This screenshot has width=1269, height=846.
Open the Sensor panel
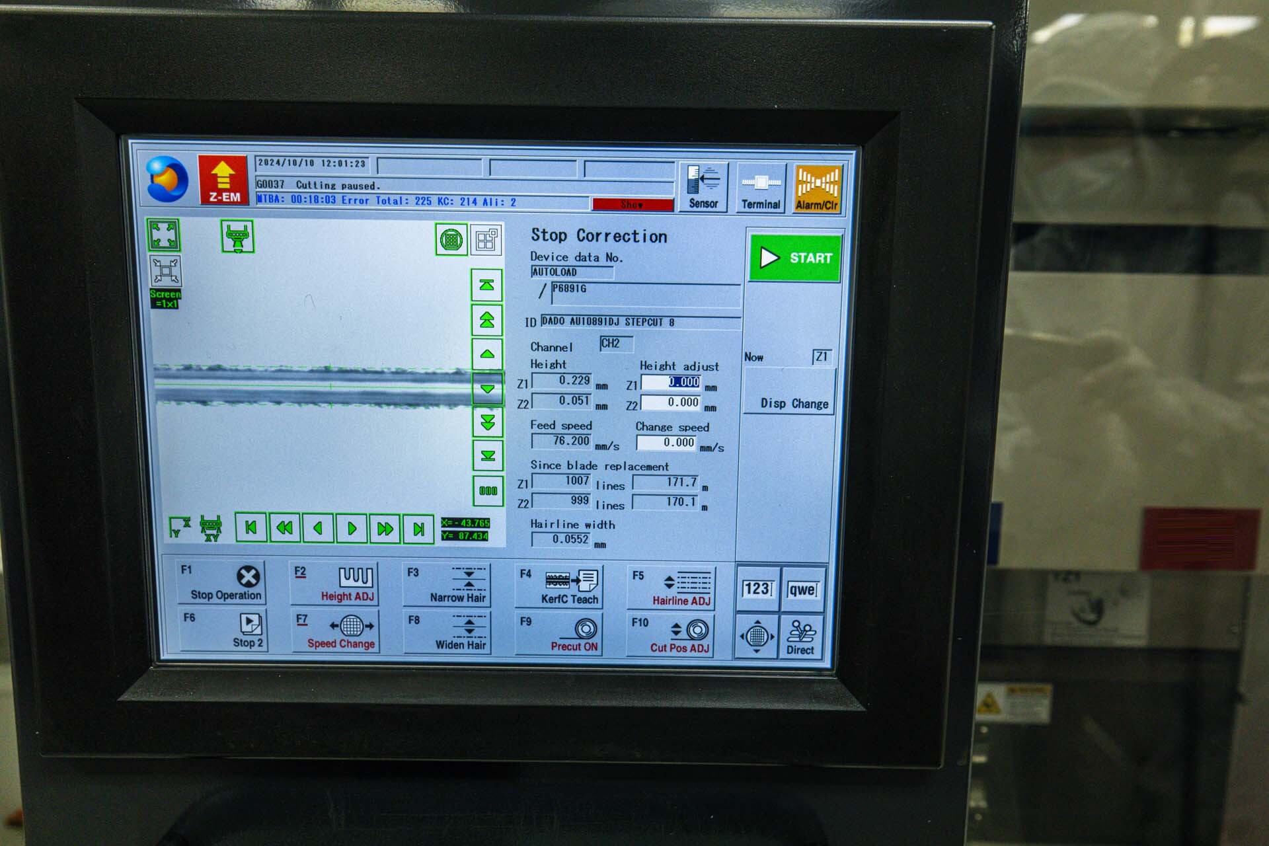703,184
